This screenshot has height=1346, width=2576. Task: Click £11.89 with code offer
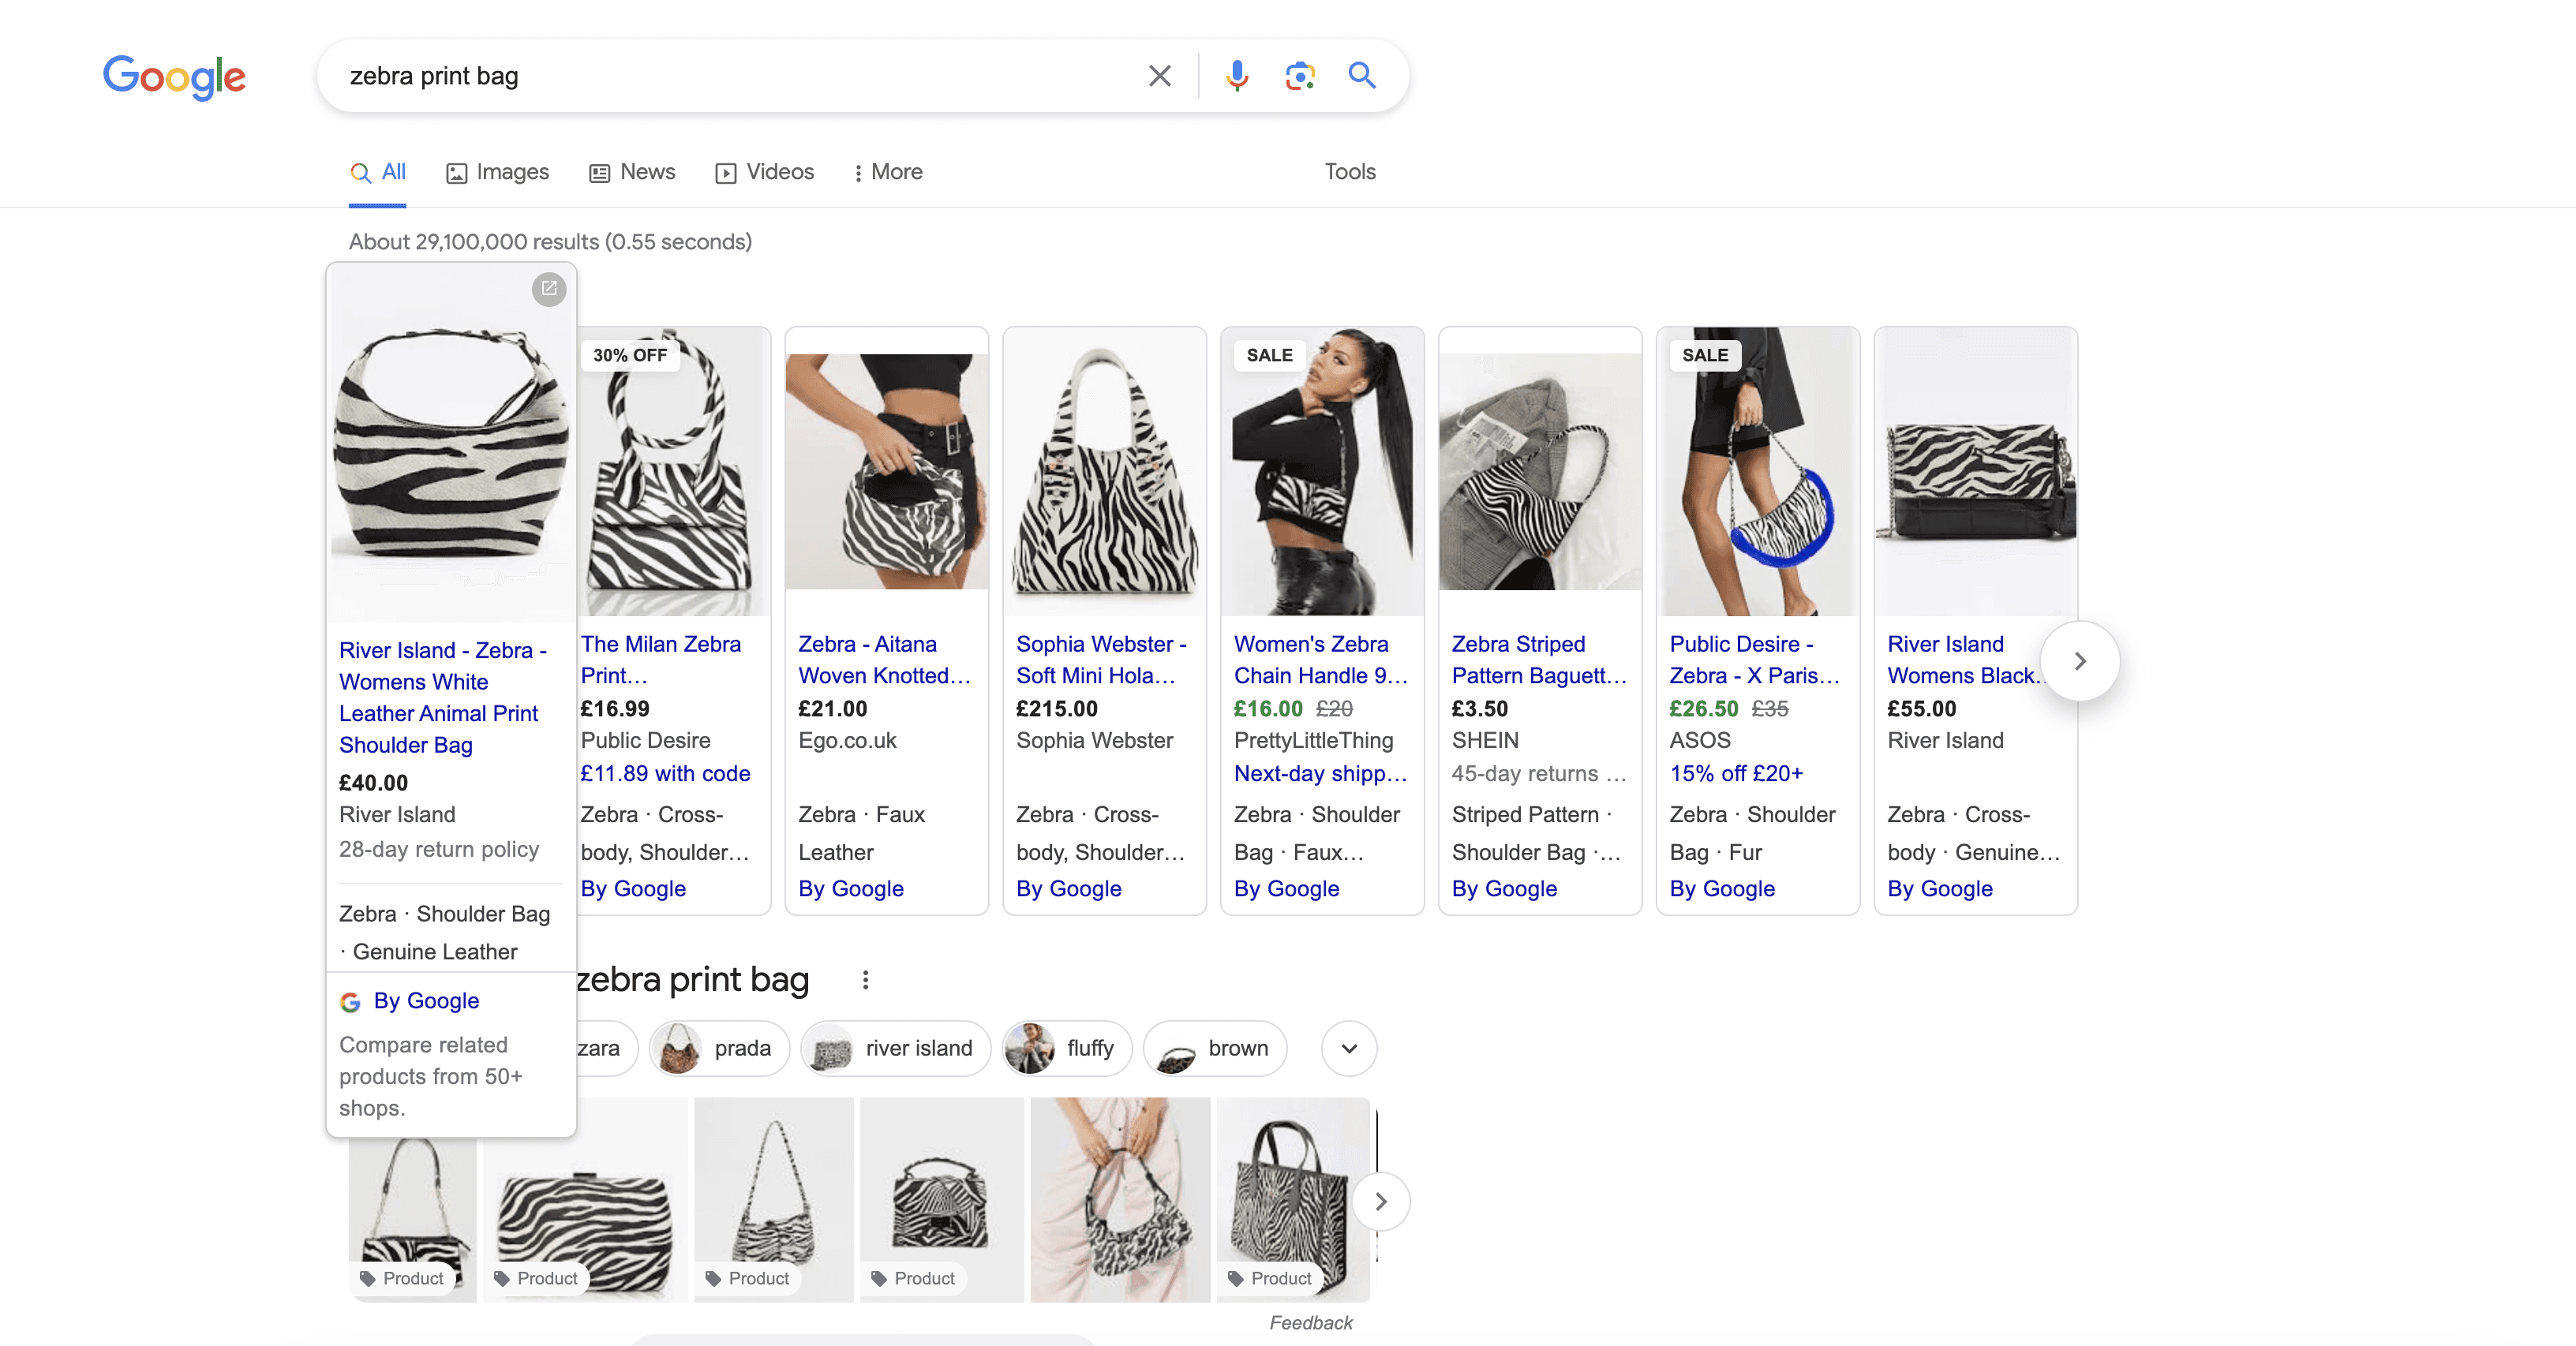[665, 773]
